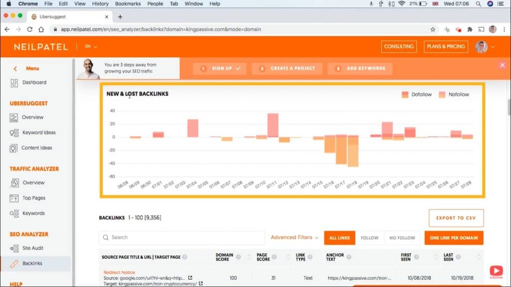Viewport: 511px width, 287px height.
Task: Sort by Page Score column arrows
Action: coord(288,257)
